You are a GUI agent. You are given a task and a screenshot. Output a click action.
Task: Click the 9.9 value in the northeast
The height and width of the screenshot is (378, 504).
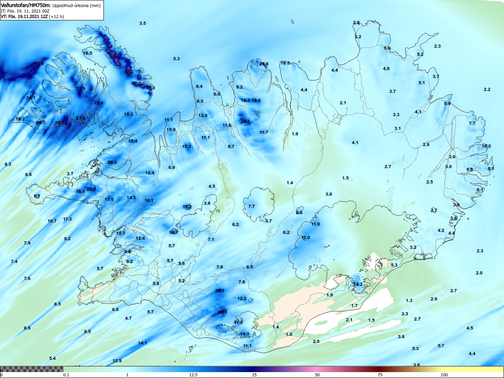point(447,104)
